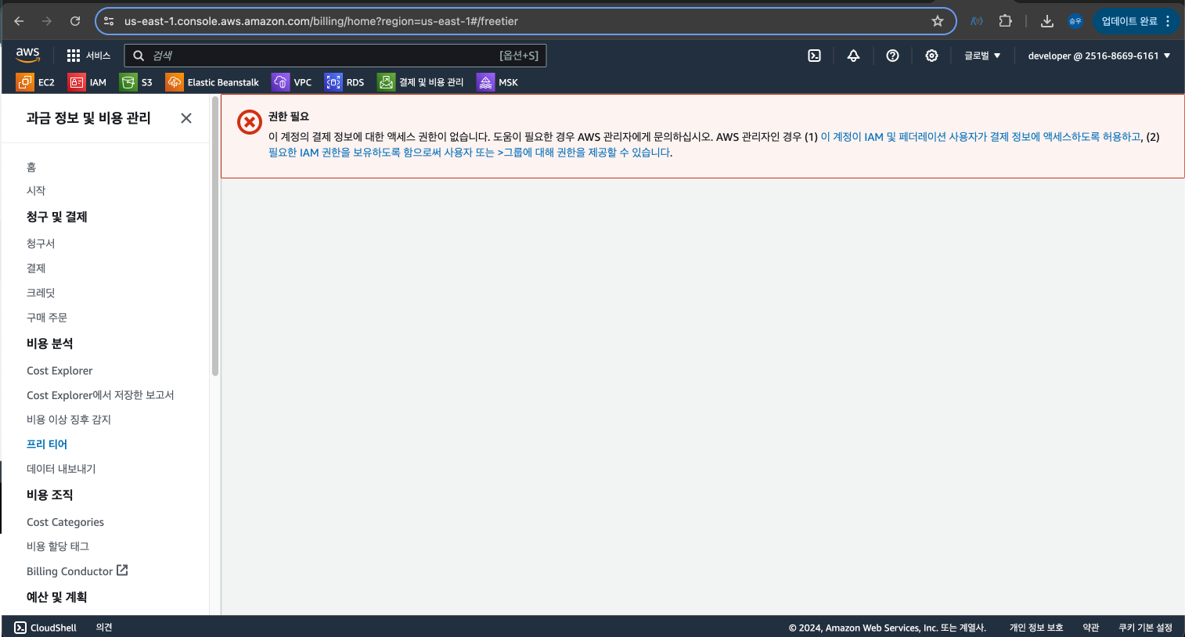This screenshot has height=637, width=1185.
Task: Open browser downloads
Action: pos(1047,21)
